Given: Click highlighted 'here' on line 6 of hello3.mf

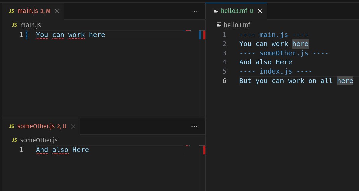Looking at the screenshot, I should [345, 81].
